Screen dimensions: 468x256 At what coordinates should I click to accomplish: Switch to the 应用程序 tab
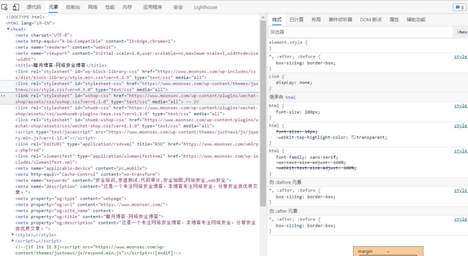click(x=152, y=7)
